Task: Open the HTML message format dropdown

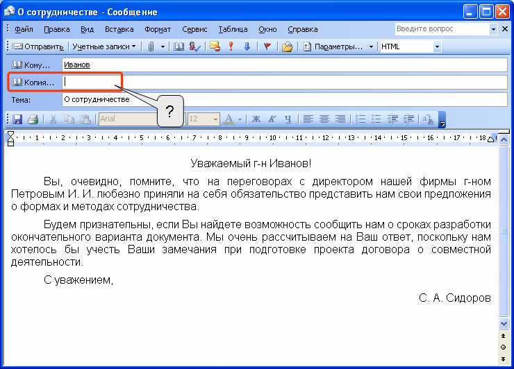Action: pyautogui.click(x=437, y=47)
